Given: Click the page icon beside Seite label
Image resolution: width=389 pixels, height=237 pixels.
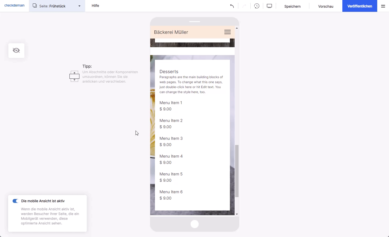Looking at the screenshot, I should [x=35, y=6].
